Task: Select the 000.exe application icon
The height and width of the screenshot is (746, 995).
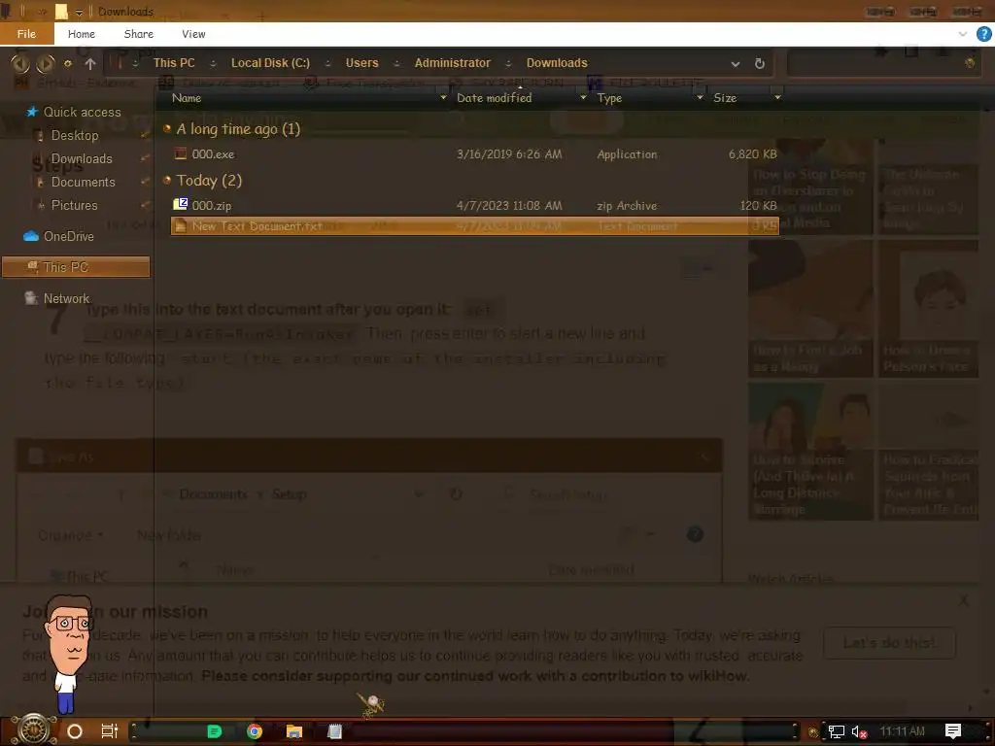Action: coord(181,153)
